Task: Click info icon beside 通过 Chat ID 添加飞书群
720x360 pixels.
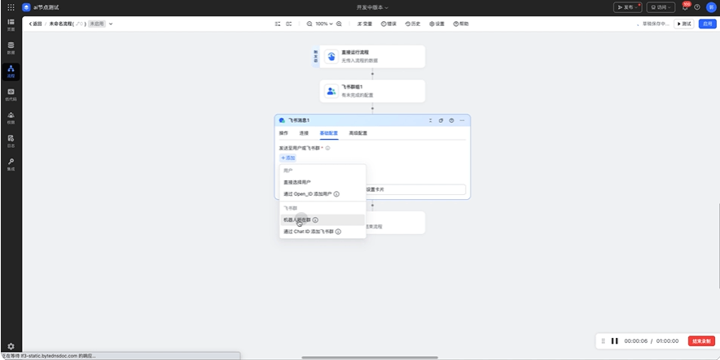Action: (338, 232)
